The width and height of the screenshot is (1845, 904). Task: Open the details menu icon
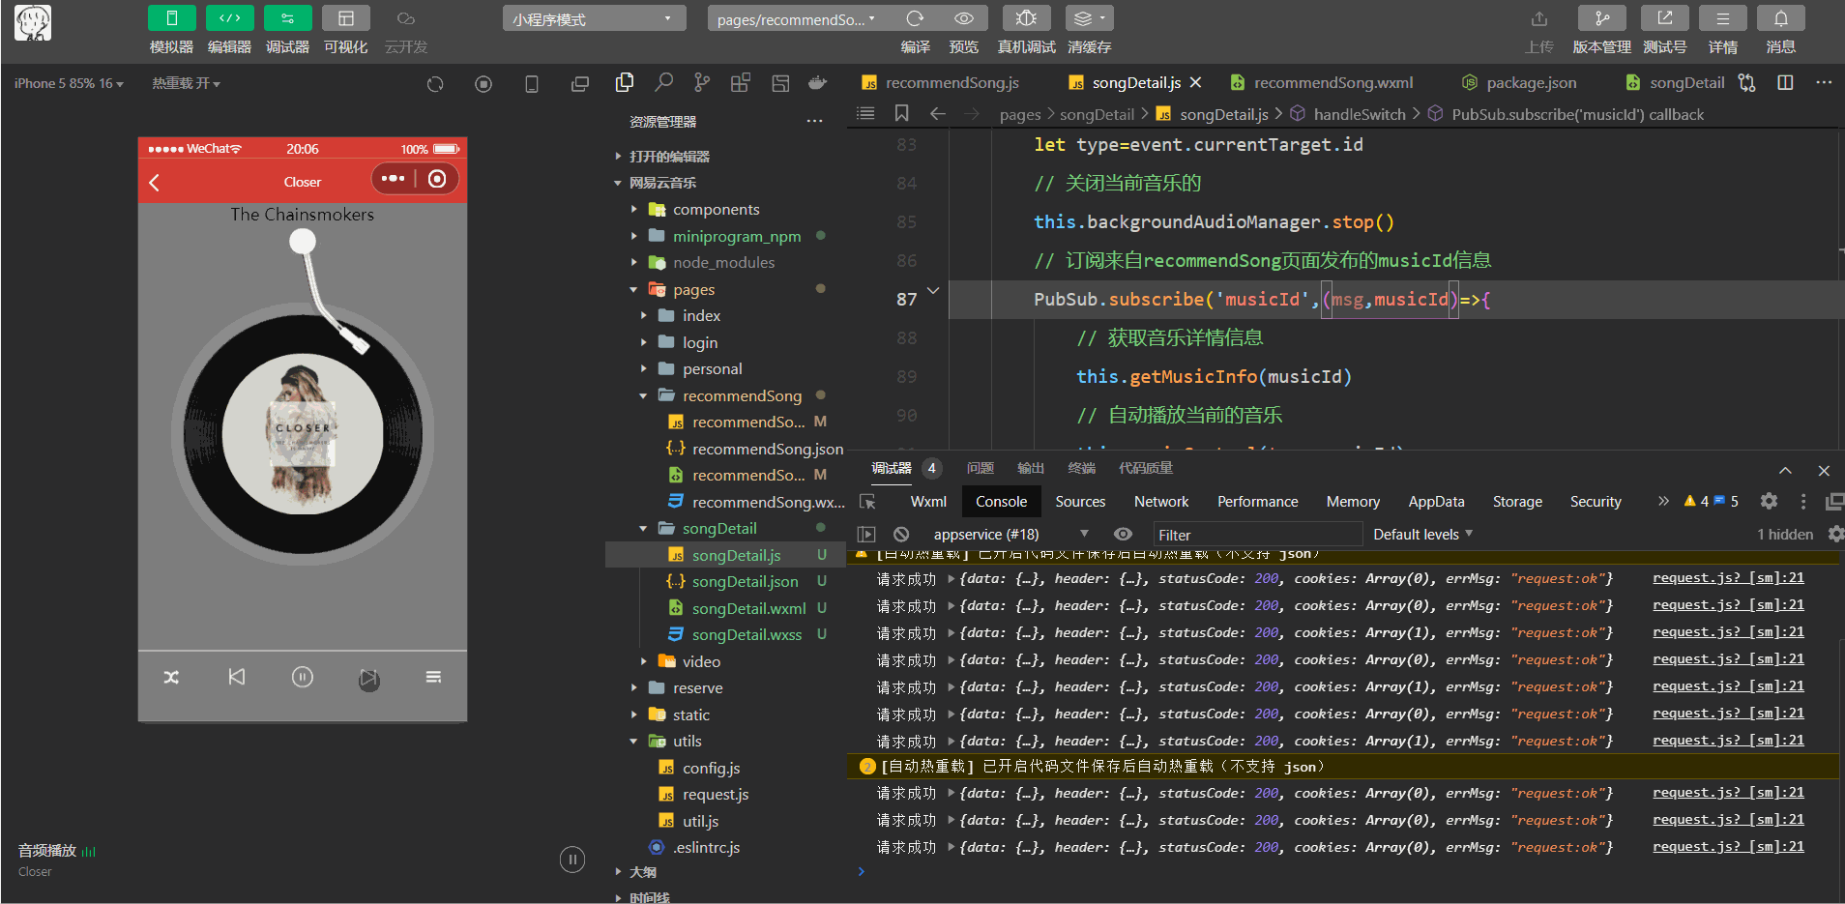tap(1722, 18)
